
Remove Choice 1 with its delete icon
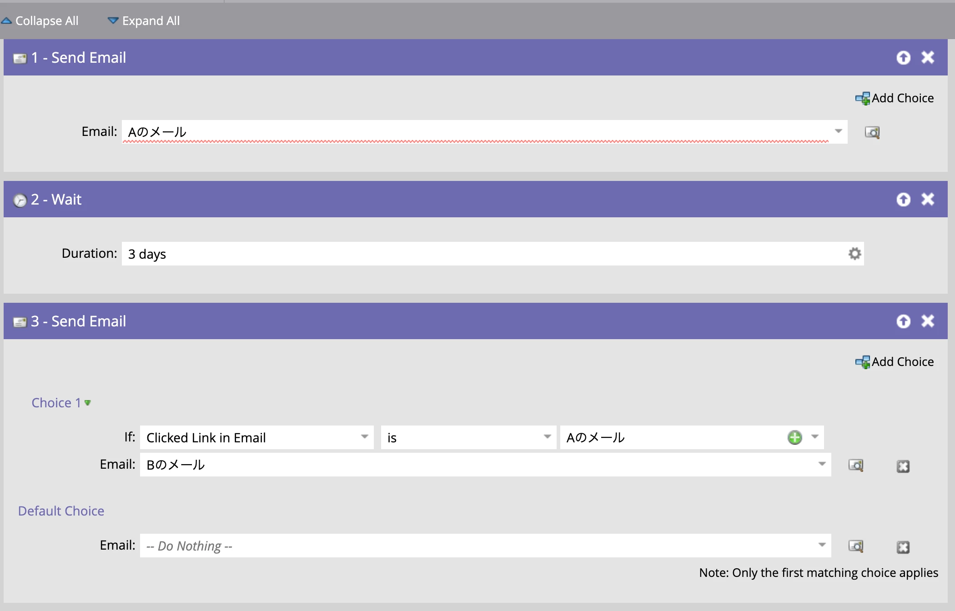click(x=903, y=466)
